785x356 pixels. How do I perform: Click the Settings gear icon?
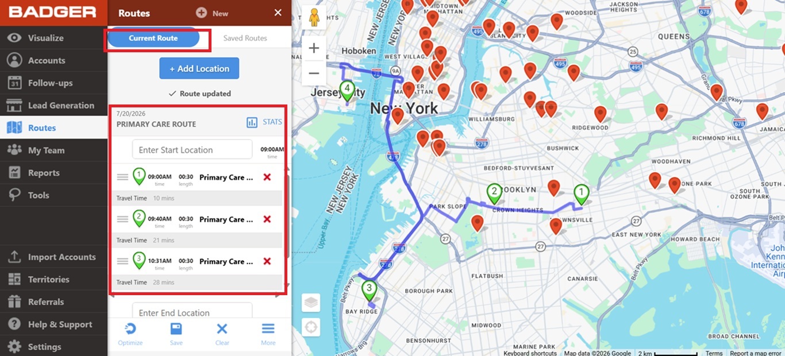click(x=14, y=347)
